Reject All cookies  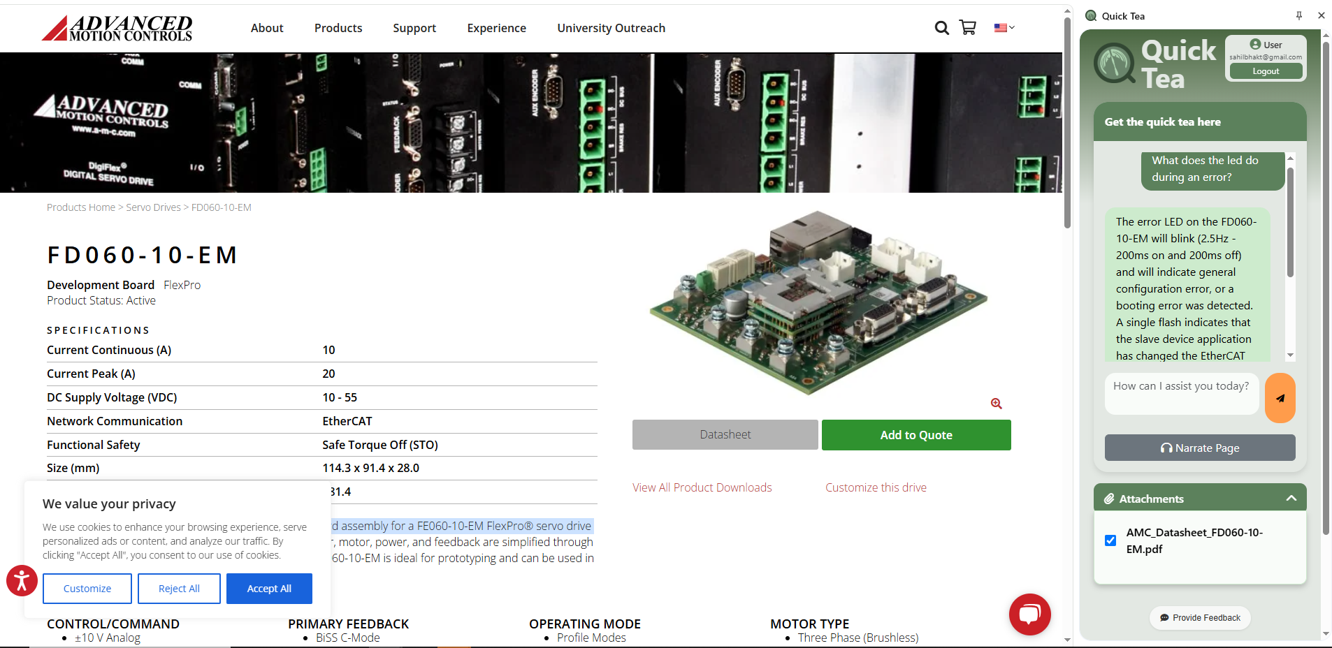179,589
